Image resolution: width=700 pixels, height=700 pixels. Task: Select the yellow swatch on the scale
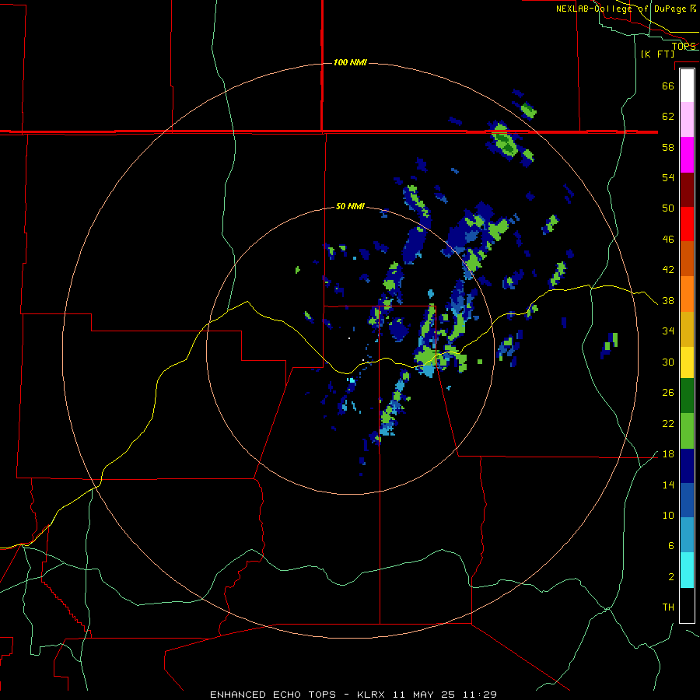pyautogui.click(x=687, y=362)
